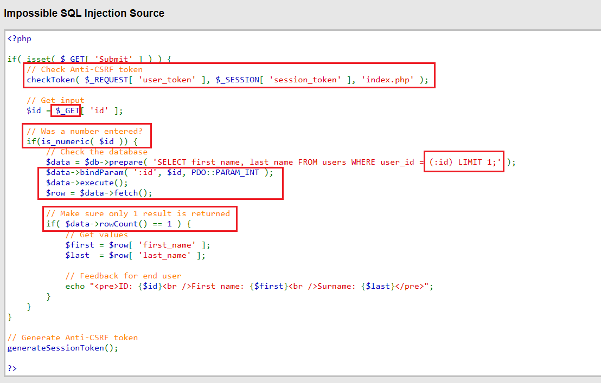Click the '(:id) LIMIT 1;' query fragment
Image resolution: width=601 pixels, height=383 pixels.
tap(464, 162)
